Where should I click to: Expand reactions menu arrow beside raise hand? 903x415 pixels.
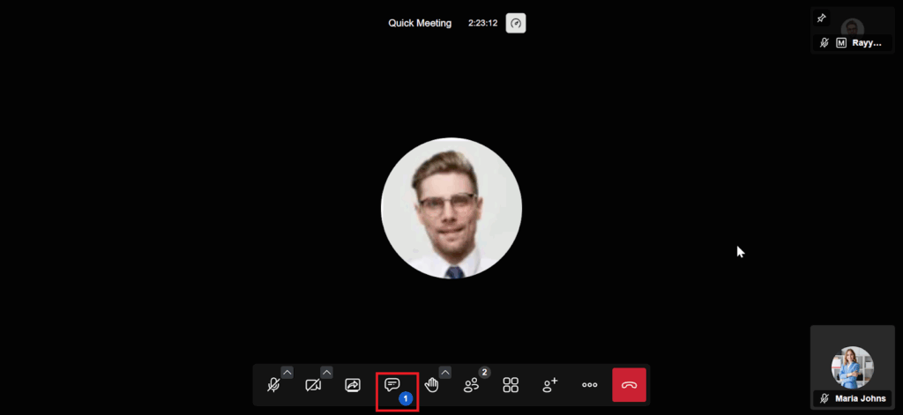[x=445, y=372]
